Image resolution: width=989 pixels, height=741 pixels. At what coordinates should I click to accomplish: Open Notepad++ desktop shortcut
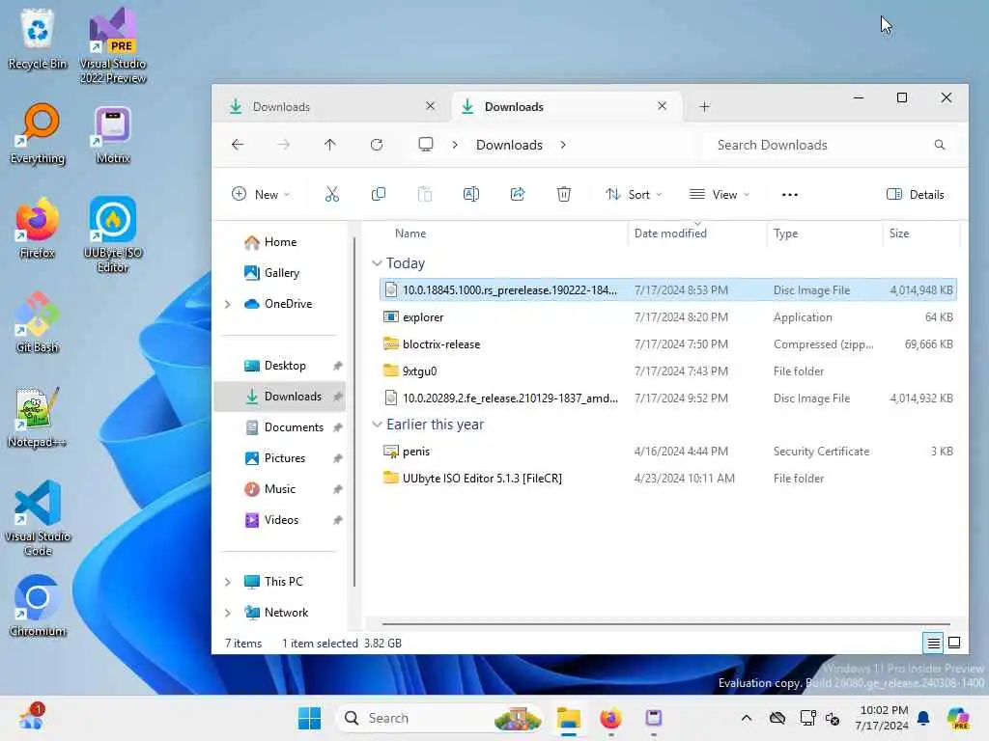click(38, 417)
